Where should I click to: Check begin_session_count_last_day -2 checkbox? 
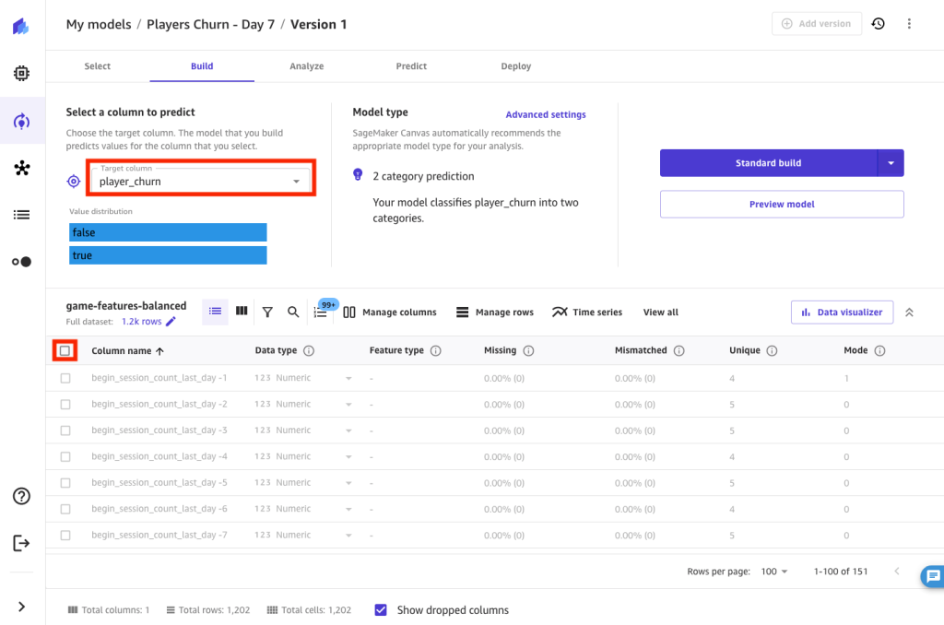coord(65,405)
